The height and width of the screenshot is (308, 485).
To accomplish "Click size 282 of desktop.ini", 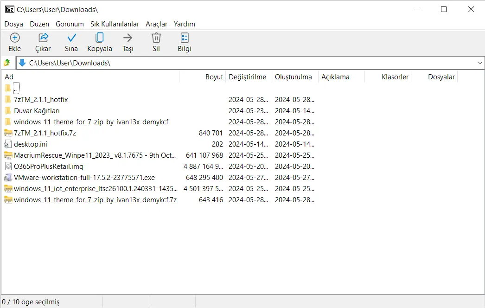I will coord(217,144).
